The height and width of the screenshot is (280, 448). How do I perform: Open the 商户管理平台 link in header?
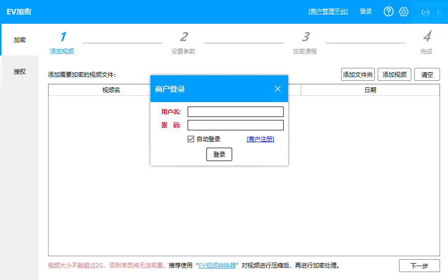[328, 11]
